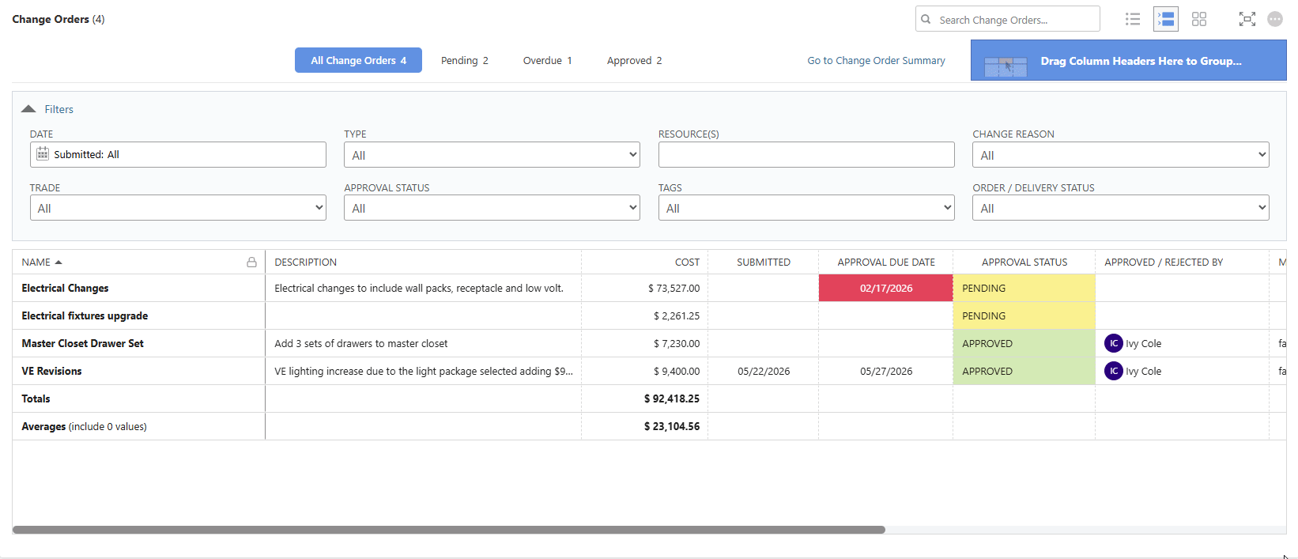This screenshot has height=559, width=1298.
Task: Click approval due date 05/27/2026
Action: point(886,371)
